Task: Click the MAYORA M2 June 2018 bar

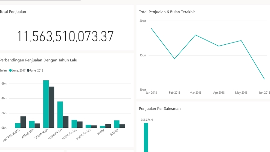Action: pyautogui.click(x=80, y=125)
